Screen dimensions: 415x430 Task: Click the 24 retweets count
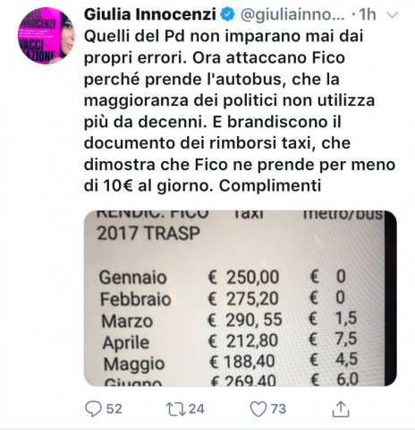tap(197, 409)
